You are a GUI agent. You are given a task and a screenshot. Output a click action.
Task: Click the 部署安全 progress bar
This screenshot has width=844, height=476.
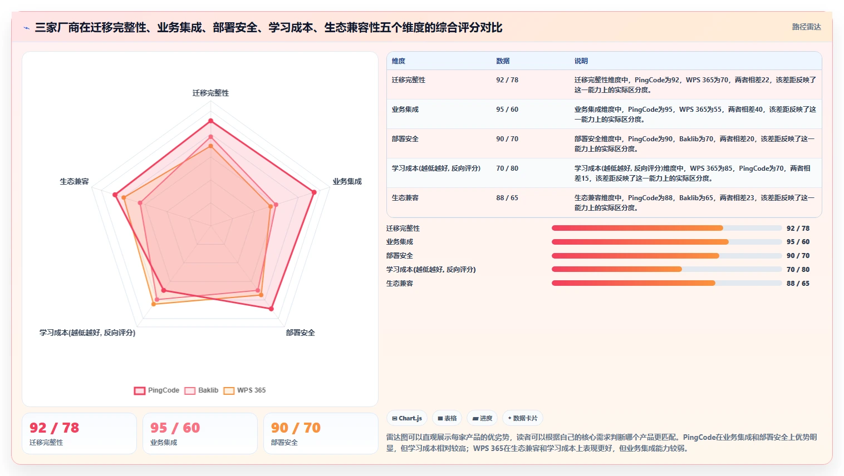[x=667, y=256]
